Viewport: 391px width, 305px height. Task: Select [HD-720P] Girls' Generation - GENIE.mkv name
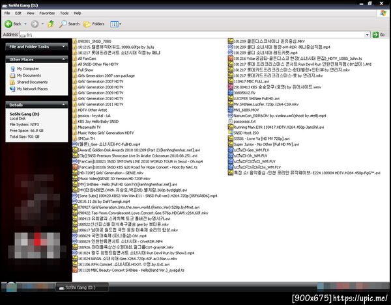click(x=111, y=173)
